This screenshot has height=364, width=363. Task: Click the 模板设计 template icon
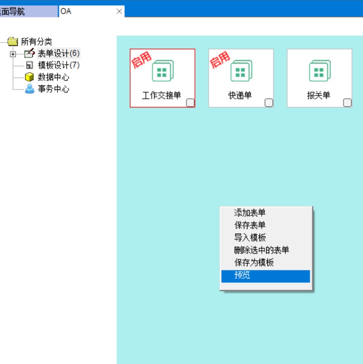pyautogui.click(x=29, y=65)
